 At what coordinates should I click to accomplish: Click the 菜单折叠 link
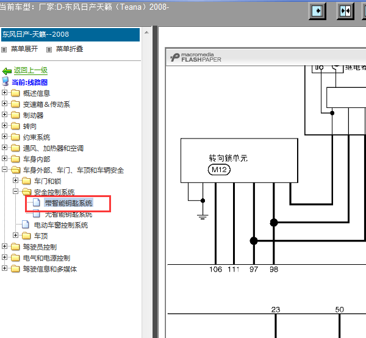70,49
